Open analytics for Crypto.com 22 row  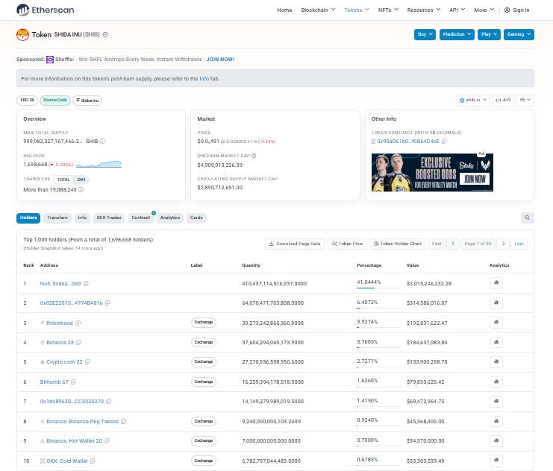click(x=496, y=361)
